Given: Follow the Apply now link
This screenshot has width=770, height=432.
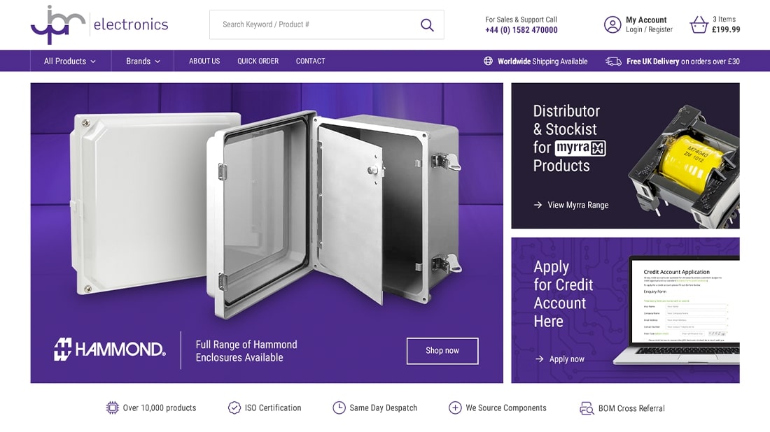Looking at the screenshot, I should pyautogui.click(x=559, y=359).
